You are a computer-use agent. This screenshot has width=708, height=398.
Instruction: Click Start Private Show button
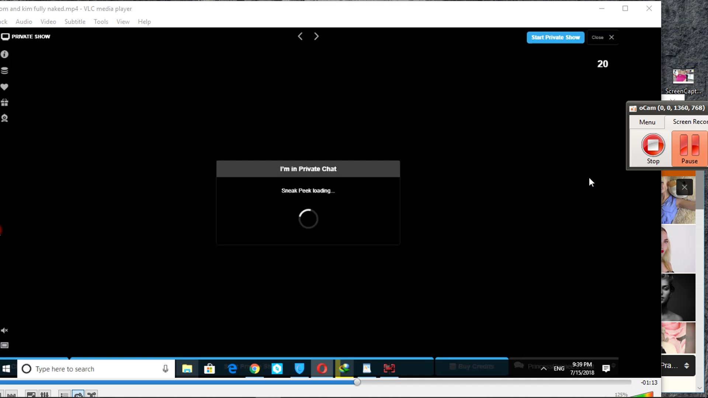point(555,37)
